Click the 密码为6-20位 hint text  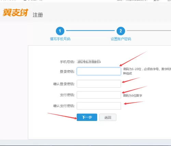click(147, 71)
